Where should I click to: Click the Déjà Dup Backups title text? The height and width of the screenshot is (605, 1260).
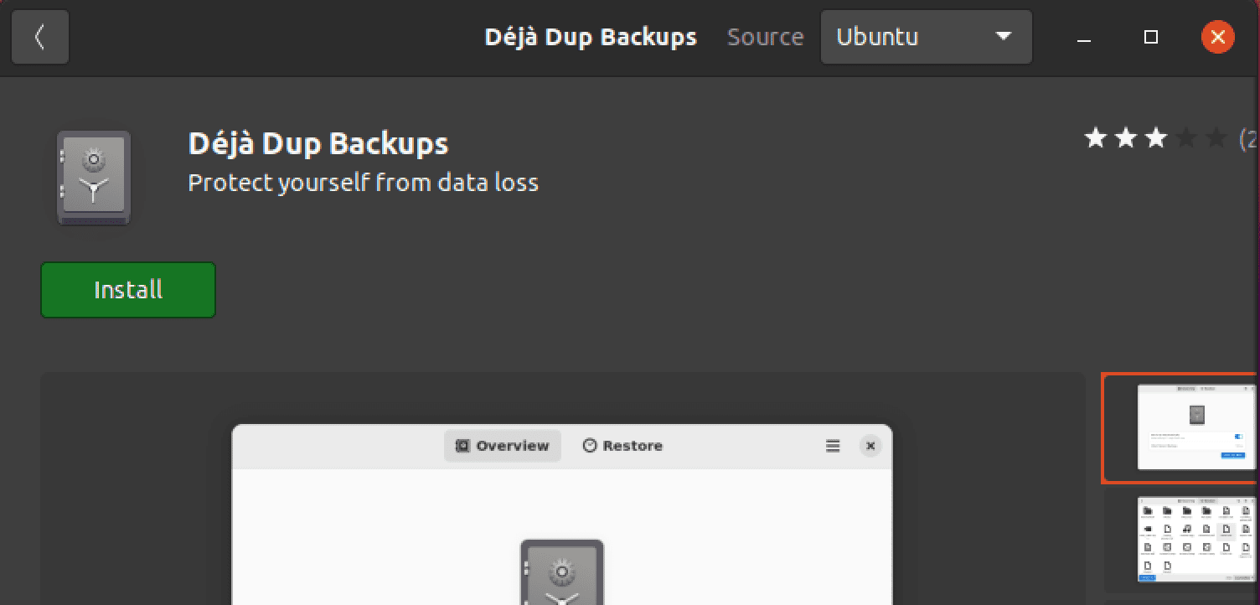318,143
